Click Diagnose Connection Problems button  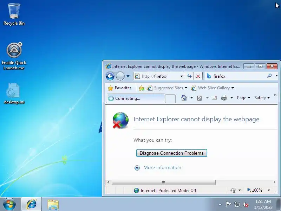(172, 153)
